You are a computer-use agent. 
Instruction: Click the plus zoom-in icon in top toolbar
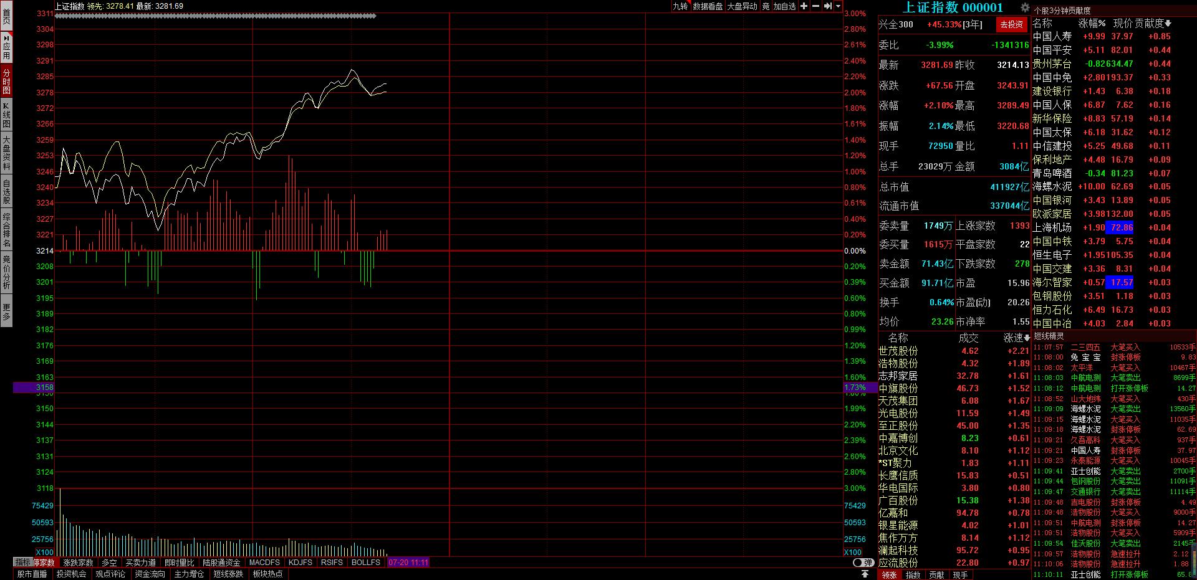[804, 6]
